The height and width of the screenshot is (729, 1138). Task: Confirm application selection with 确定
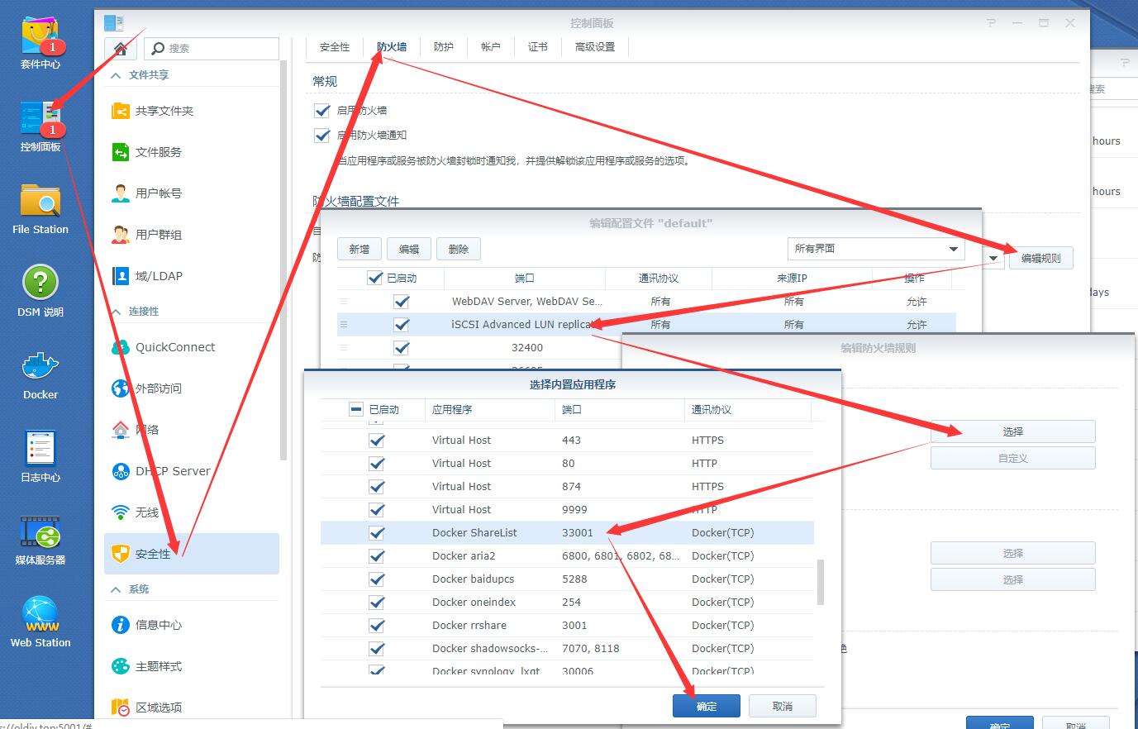point(707,706)
